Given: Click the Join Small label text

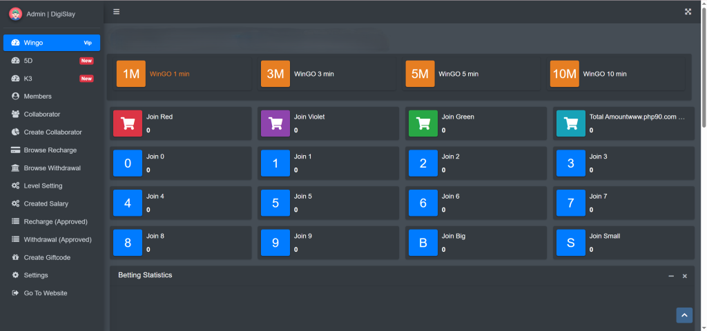Looking at the screenshot, I should 605,236.
